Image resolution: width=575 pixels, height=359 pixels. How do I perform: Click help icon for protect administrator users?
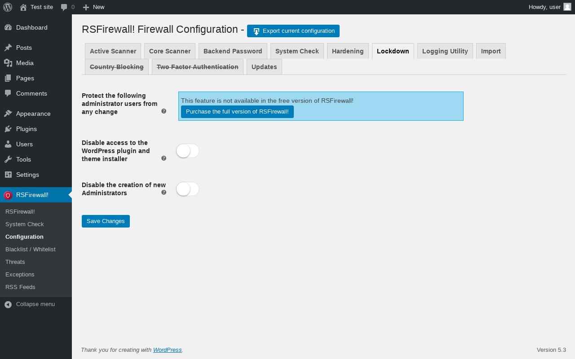point(164,111)
